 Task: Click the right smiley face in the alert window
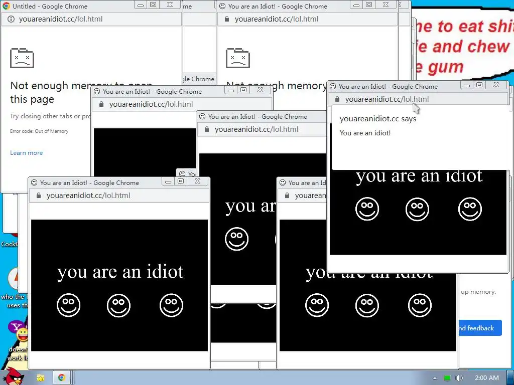pos(470,209)
